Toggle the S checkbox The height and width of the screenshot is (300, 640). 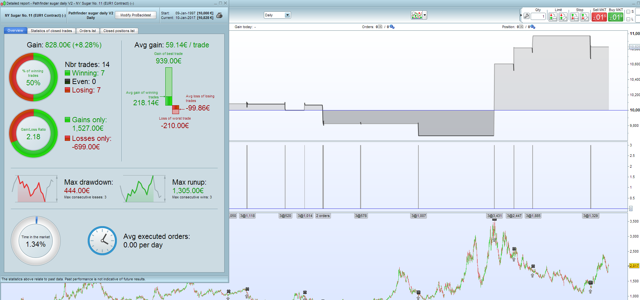pyautogui.click(x=628, y=12)
